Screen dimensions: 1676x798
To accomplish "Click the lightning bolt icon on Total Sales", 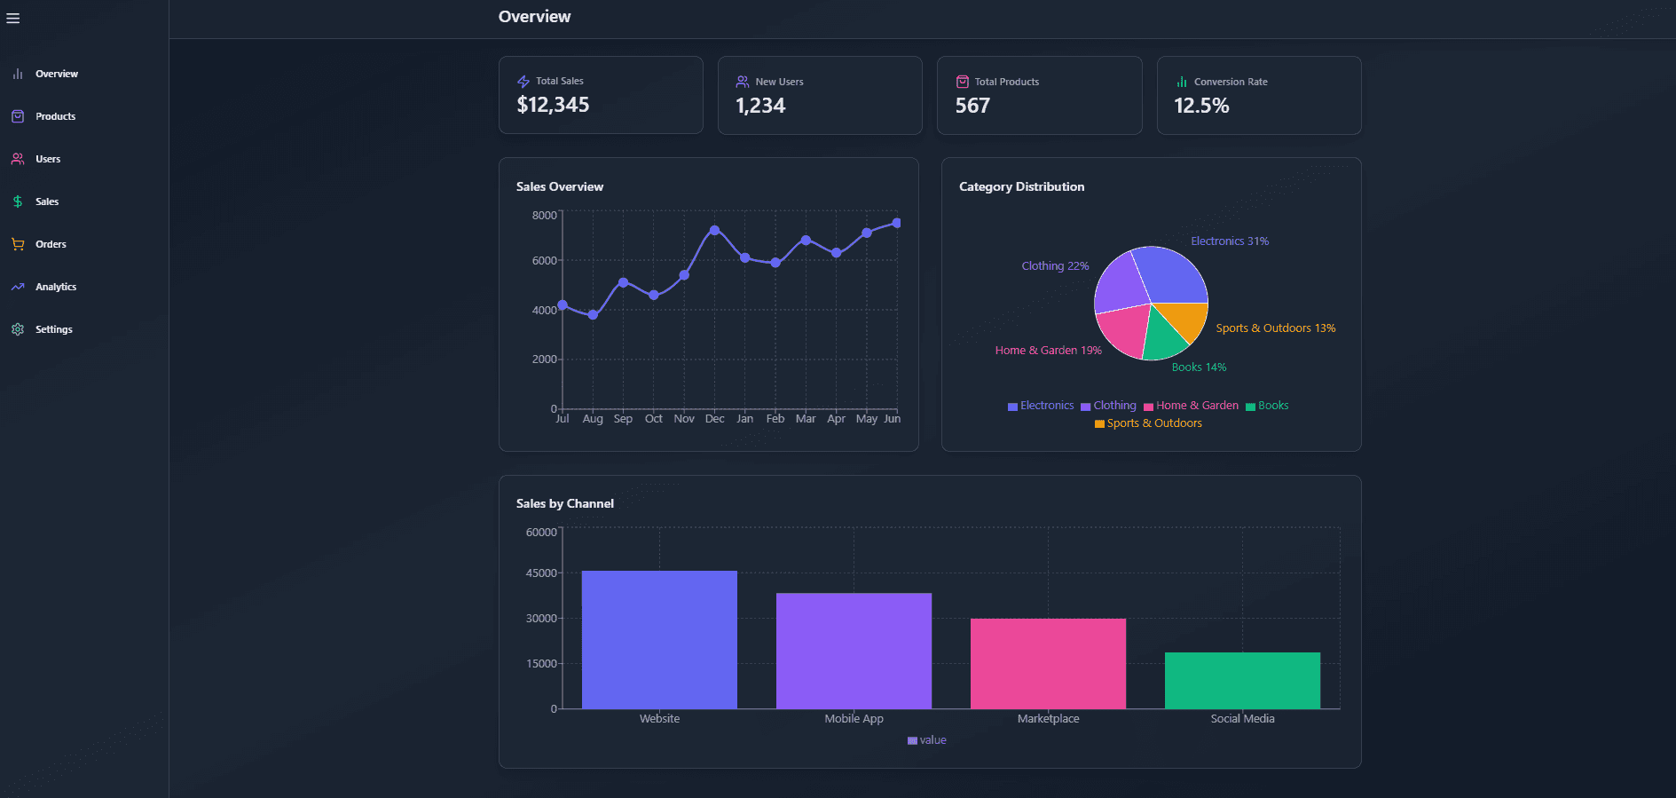I will point(523,82).
